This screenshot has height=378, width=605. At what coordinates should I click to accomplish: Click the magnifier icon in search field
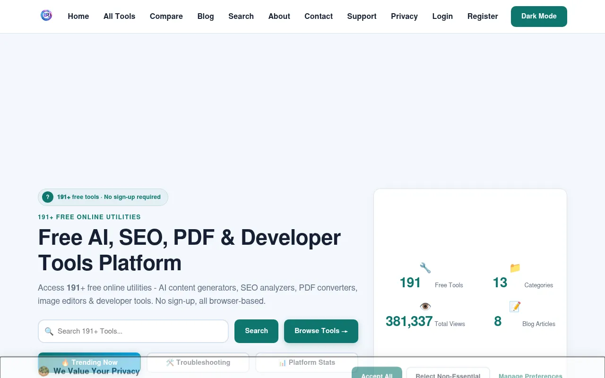(x=49, y=331)
